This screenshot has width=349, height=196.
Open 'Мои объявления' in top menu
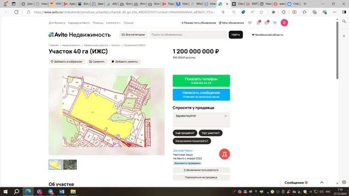click(x=231, y=22)
